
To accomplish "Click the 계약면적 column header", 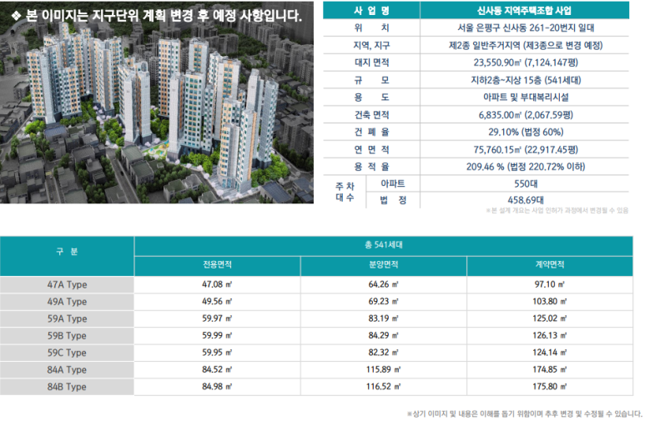I will [550, 266].
